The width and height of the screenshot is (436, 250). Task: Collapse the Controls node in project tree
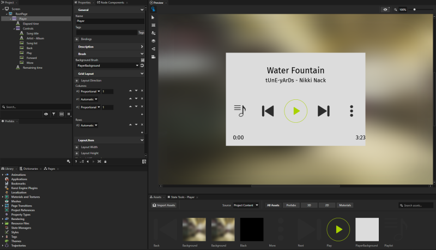14,28
